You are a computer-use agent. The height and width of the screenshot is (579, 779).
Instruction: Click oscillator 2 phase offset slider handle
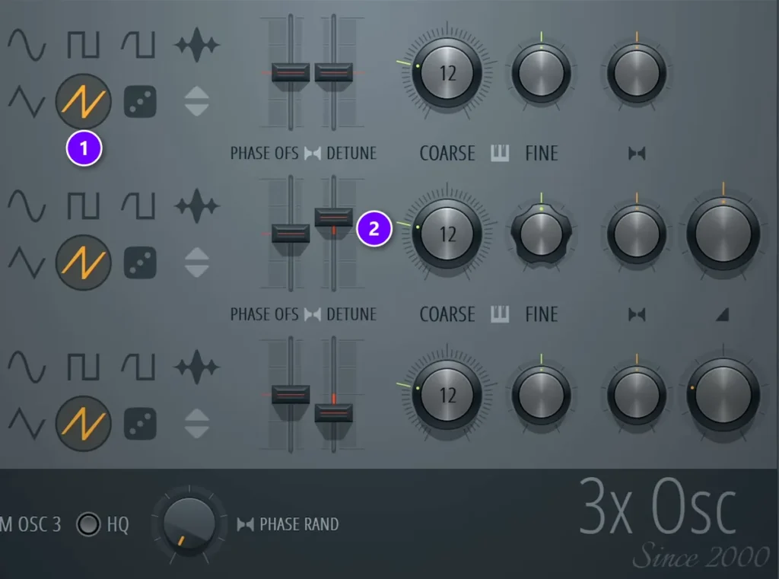coord(291,234)
